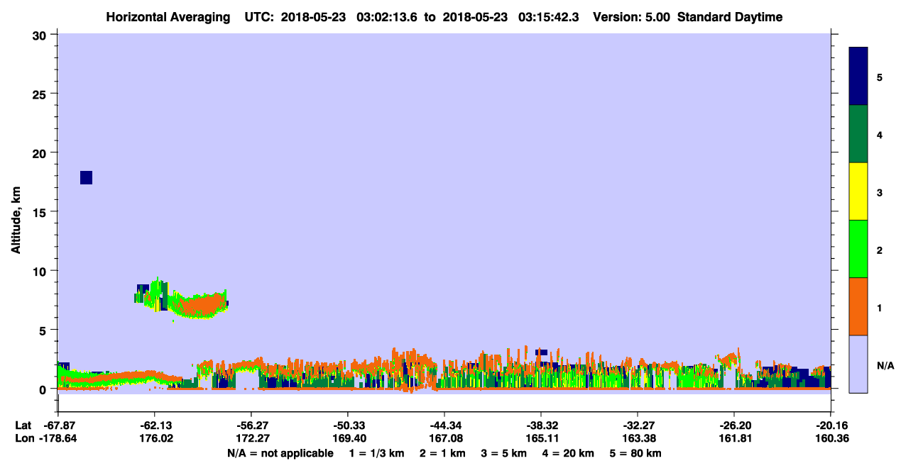This screenshot has height=473, width=923.
Task: Click the latitude value '-38.32'
Action: click(541, 425)
